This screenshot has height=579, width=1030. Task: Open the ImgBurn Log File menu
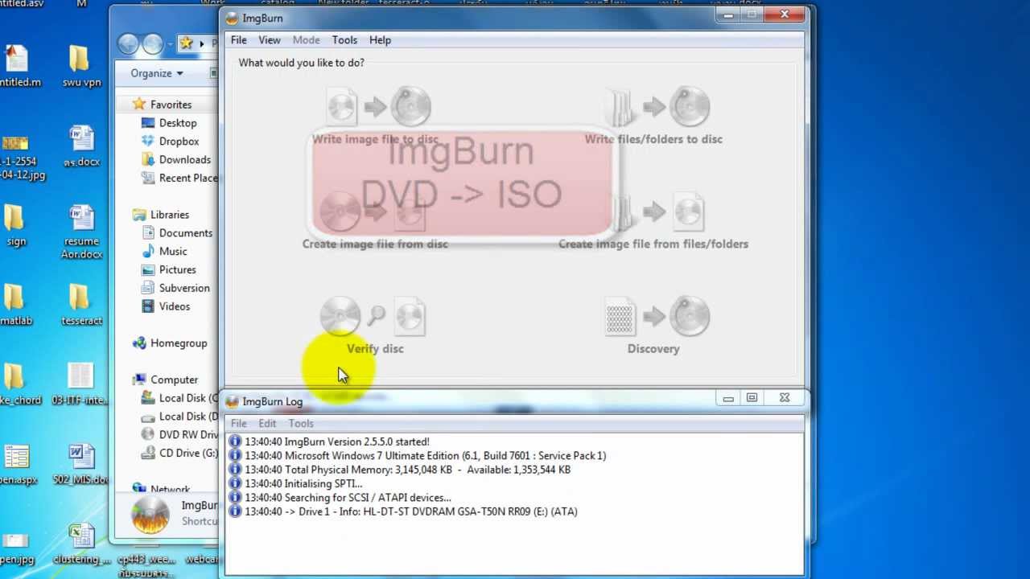239,424
